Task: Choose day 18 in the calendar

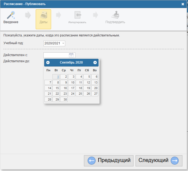Action: click(79, 88)
